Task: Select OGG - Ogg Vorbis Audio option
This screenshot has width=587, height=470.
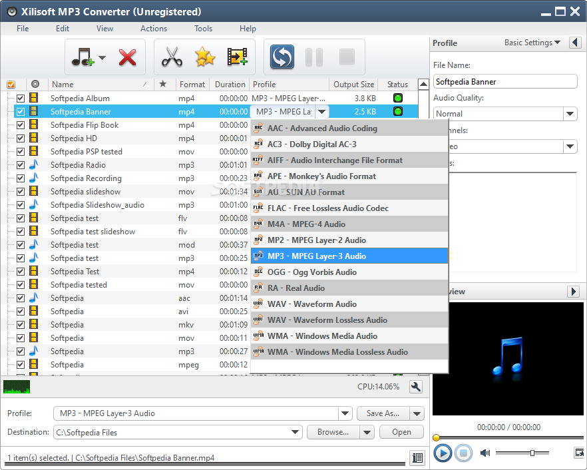Action: (x=349, y=272)
